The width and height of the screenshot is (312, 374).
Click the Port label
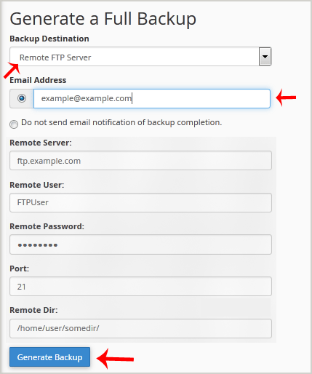(19, 268)
